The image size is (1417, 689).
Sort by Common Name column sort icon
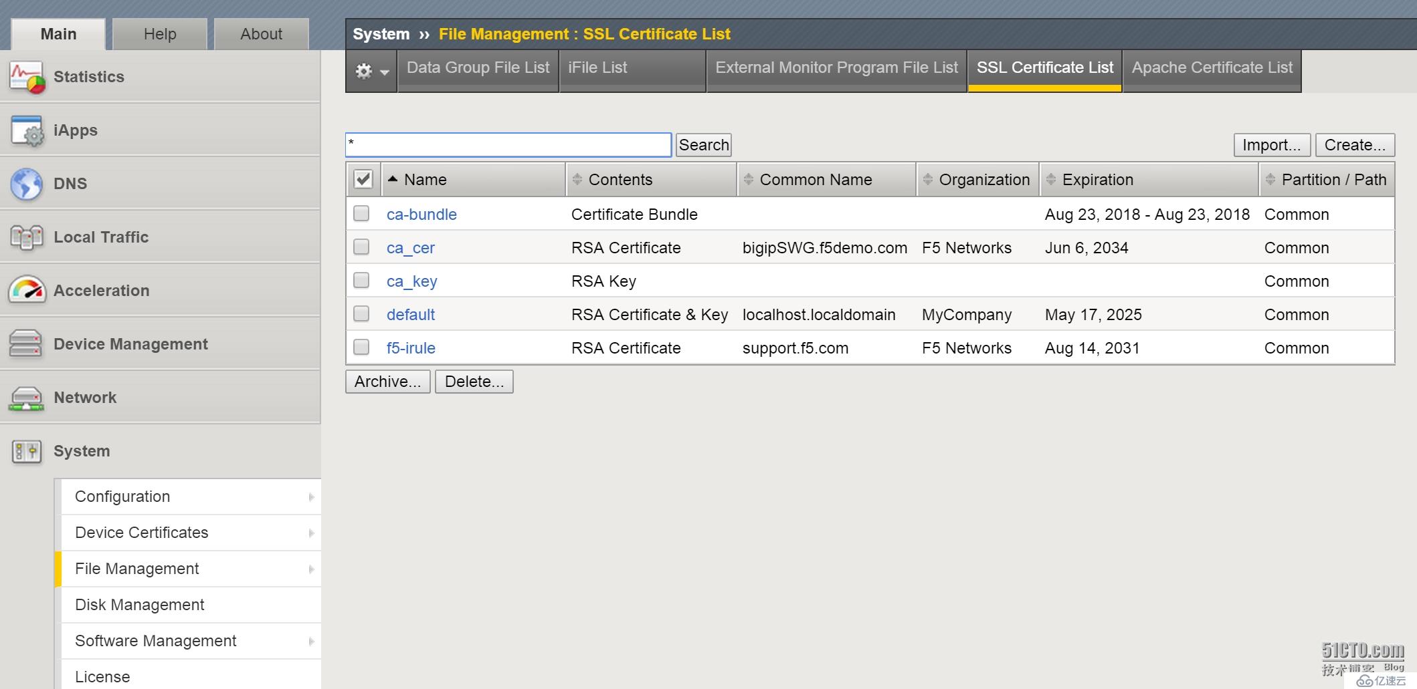[x=749, y=179]
